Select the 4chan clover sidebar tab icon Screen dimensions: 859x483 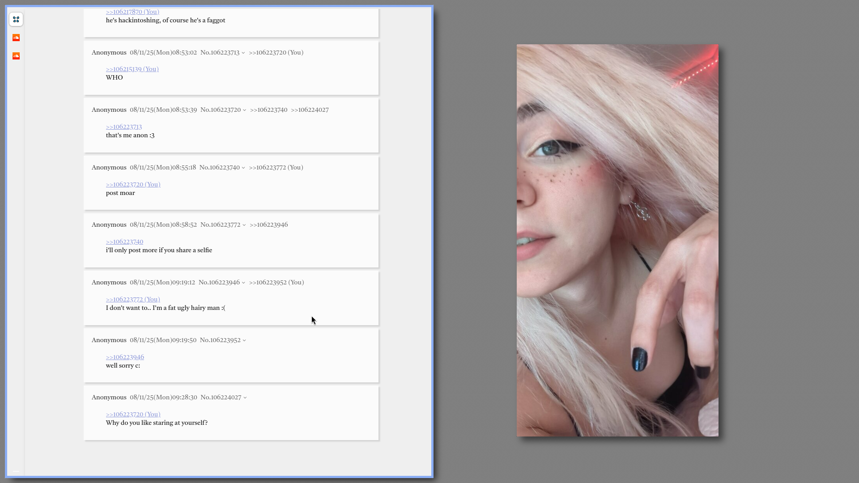pyautogui.click(x=16, y=19)
